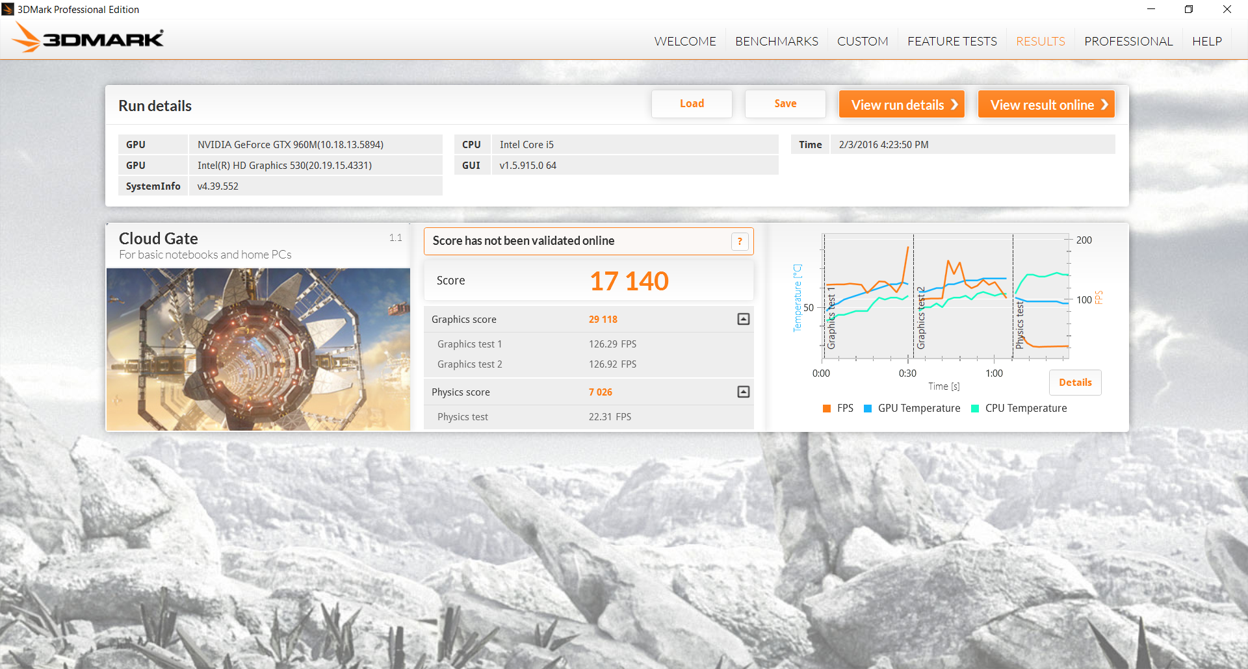Click the orange FPS legend swatch
Image resolution: width=1248 pixels, height=669 pixels.
[827, 409]
